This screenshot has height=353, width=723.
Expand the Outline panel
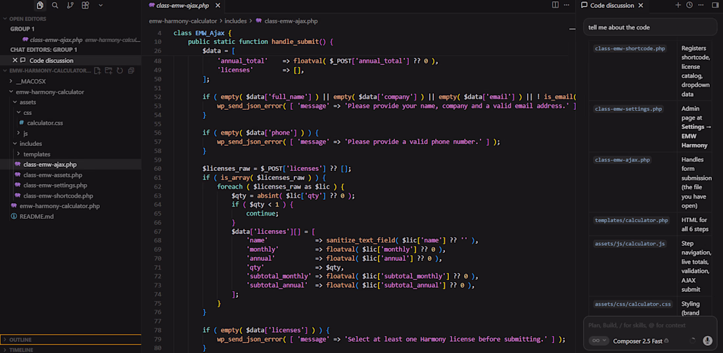(x=70, y=340)
